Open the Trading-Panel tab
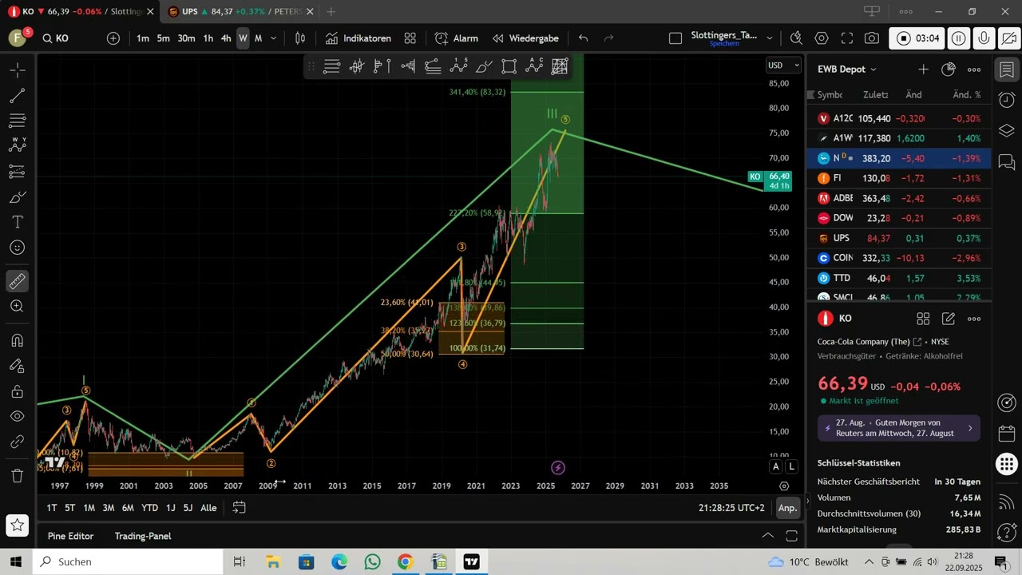 (143, 536)
